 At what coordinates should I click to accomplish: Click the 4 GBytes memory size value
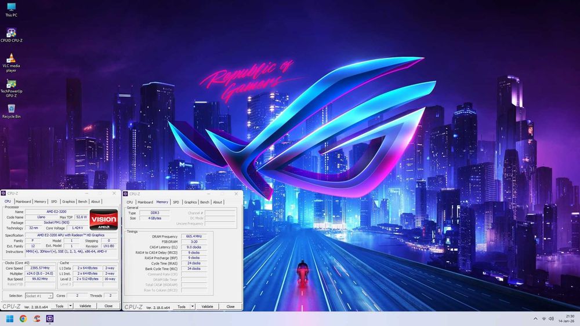click(x=155, y=218)
